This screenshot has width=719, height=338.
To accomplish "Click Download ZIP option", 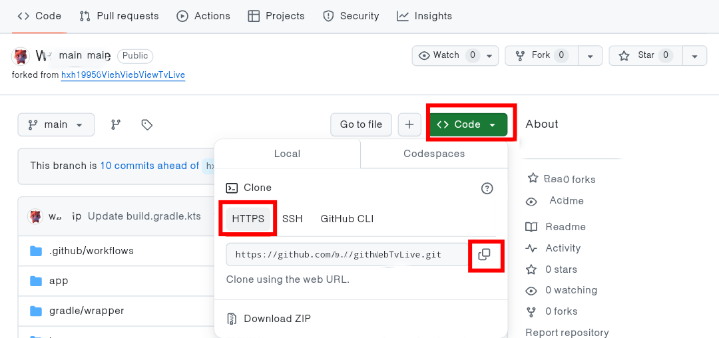I will tap(277, 319).
